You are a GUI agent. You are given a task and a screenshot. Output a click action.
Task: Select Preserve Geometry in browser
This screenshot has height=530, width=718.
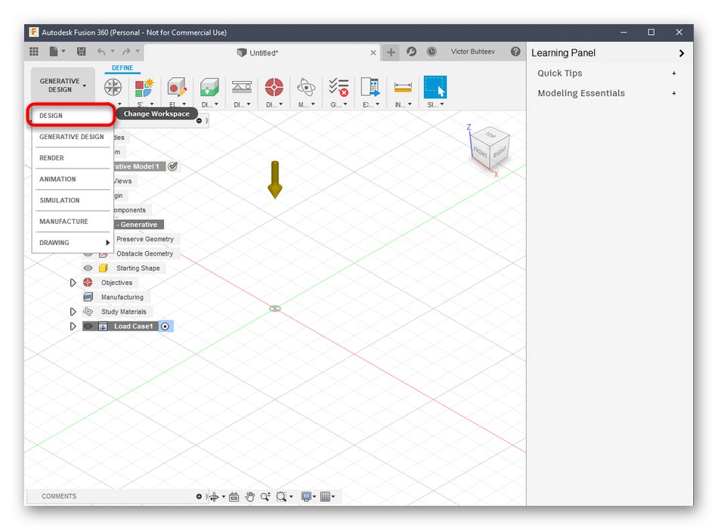144,239
